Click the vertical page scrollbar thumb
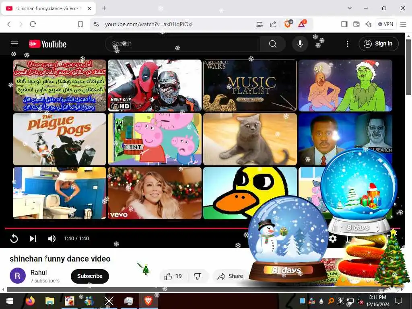Screen dimensions: 412x309 pyautogui.click(x=408, y=67)
